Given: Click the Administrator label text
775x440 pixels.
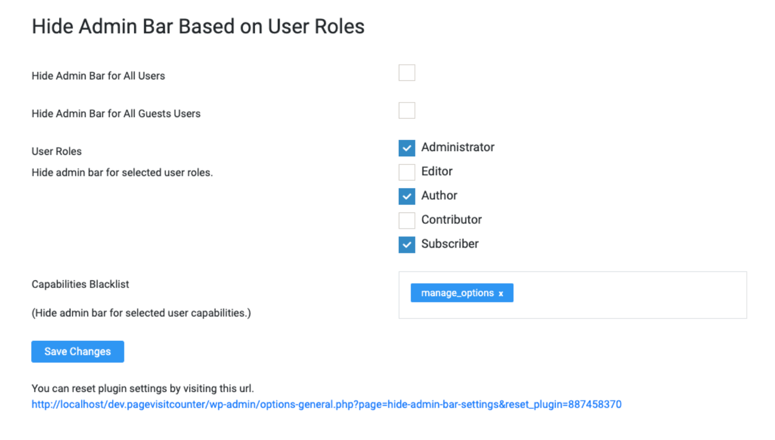Looking at the screenshot, I should coord(457,147).
